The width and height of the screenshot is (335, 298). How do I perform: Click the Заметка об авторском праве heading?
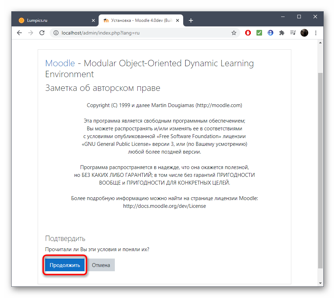click(x=103, y=88)
